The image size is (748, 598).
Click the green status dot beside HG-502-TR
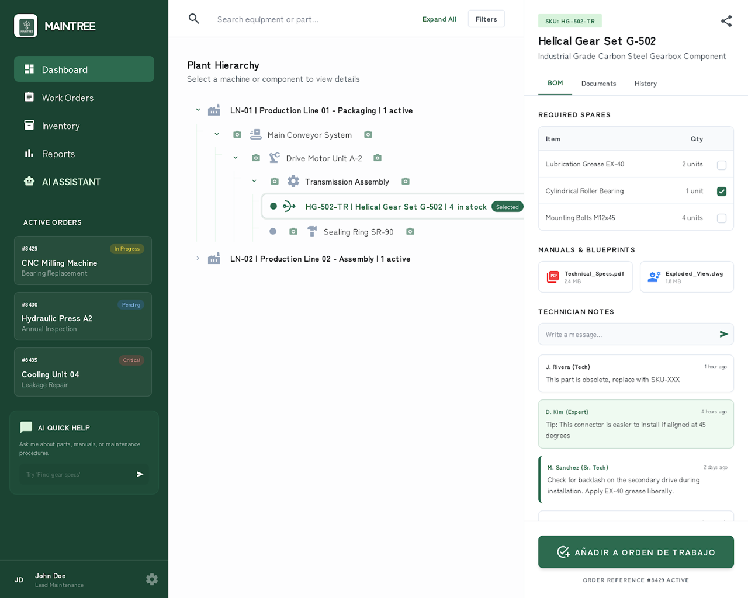(273, 206)
